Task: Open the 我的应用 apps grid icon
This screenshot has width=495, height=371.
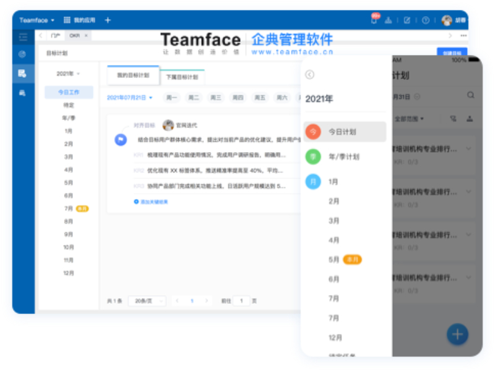Action: click(x=66, y=20)
